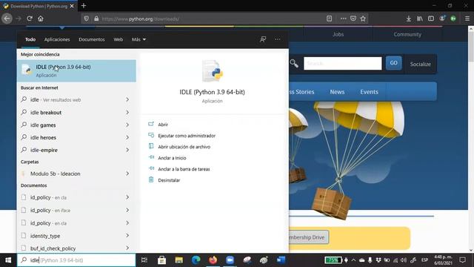The width and height of the screenshot is (474, 267).
Task: Go back in Firefox
Action: point(7,19)
